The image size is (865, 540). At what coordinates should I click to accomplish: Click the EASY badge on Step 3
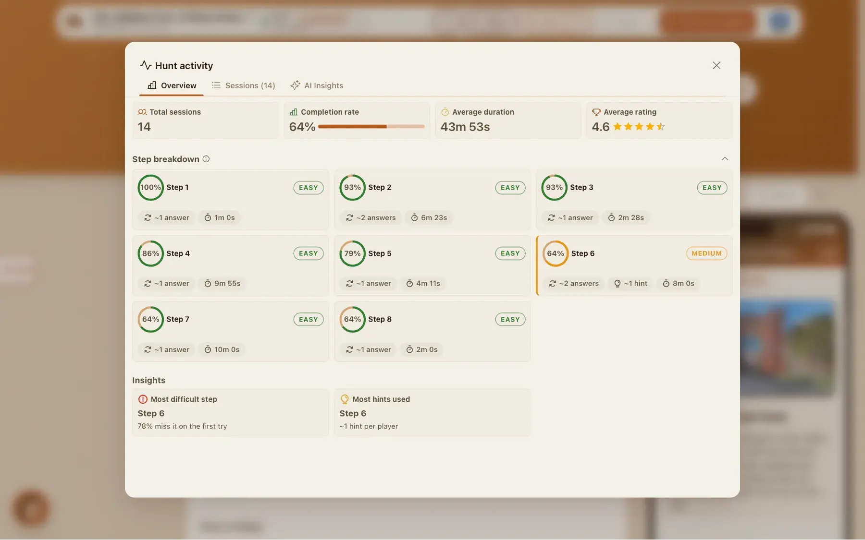pyautogui.click(x=712, y=188)
